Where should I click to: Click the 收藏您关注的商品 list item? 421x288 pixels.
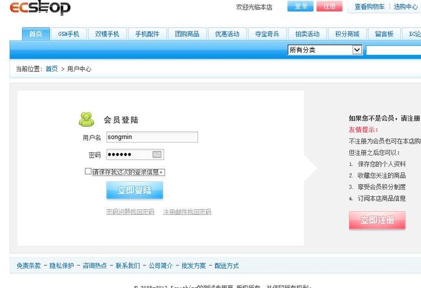(x=381, y=176)
